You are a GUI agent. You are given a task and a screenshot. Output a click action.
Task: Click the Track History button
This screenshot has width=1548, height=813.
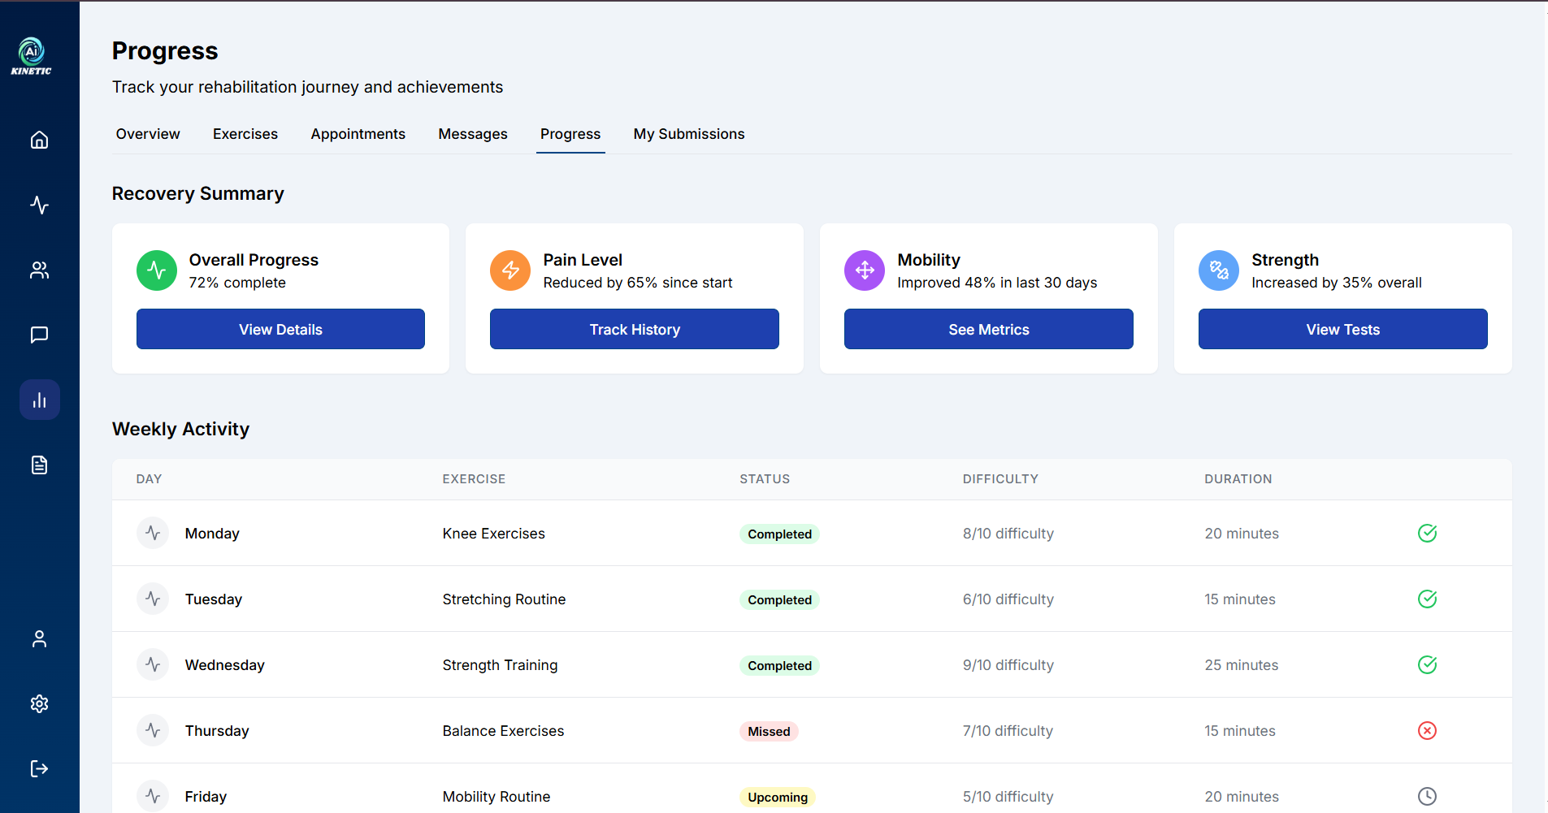point(635,329)
